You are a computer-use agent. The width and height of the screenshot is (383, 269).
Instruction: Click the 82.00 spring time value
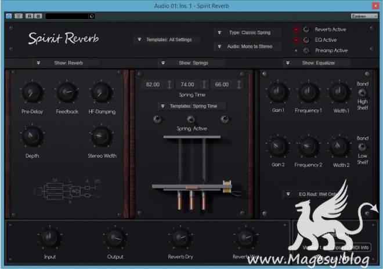153,85
